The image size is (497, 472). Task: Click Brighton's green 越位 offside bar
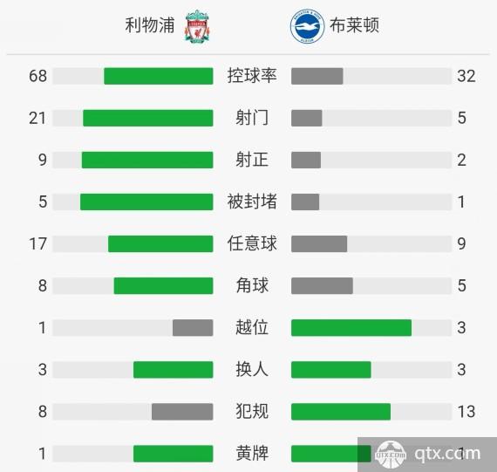(x=351, y=328)
